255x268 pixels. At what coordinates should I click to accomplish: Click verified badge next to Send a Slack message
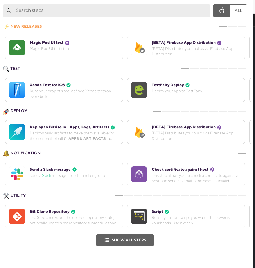coord(74,170)
